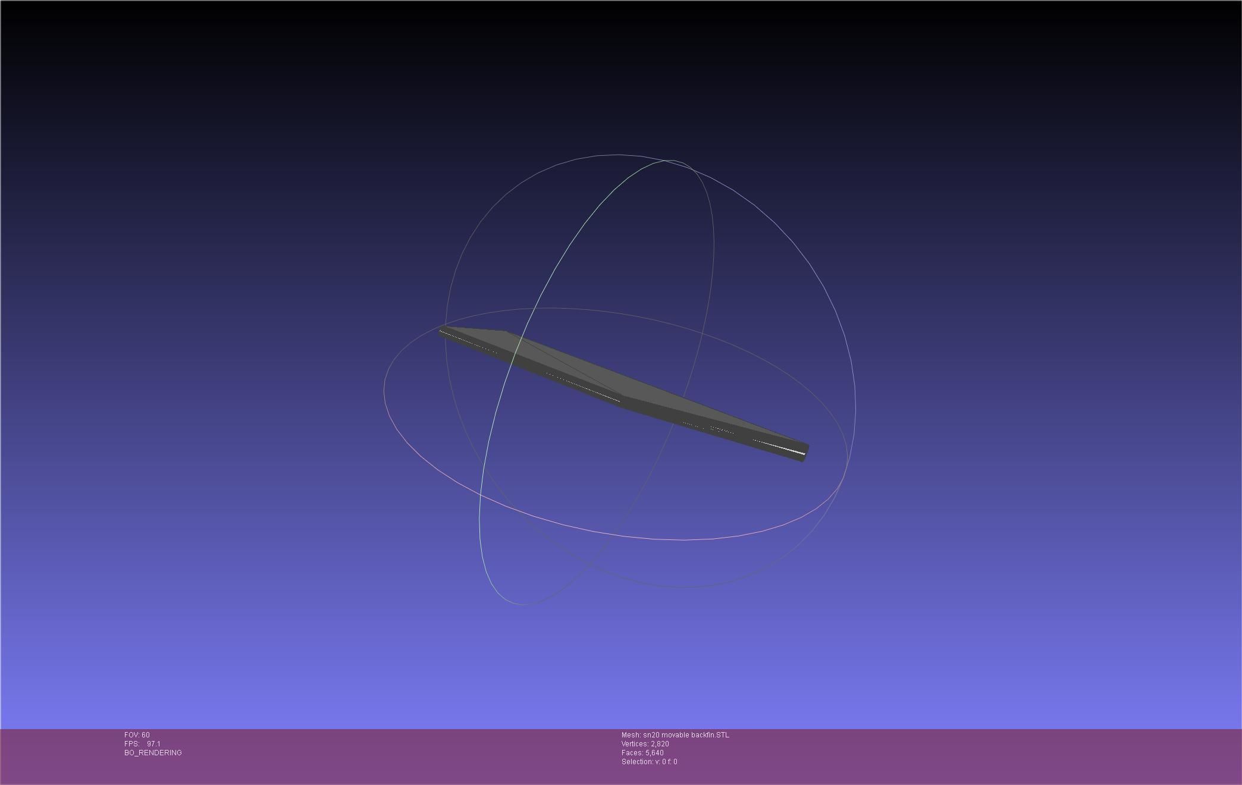Click the FOV: 60 readout
Viewport: 1242px width, 785px height.
[x=137, y=735]
